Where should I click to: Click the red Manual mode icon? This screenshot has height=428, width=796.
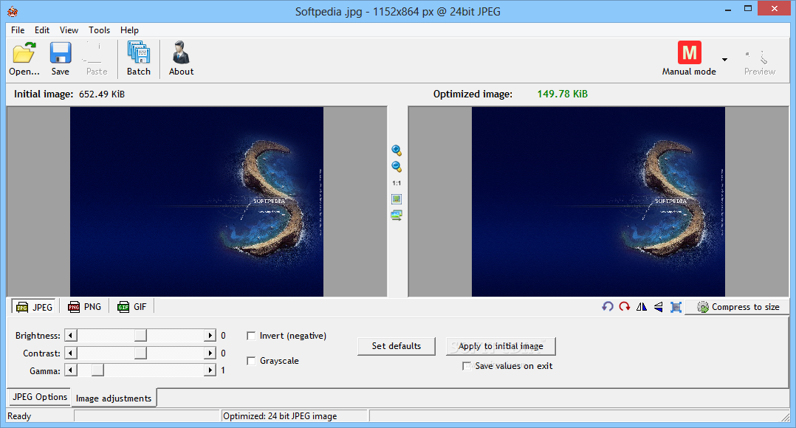pyautogui.click(x=689, y=52)
